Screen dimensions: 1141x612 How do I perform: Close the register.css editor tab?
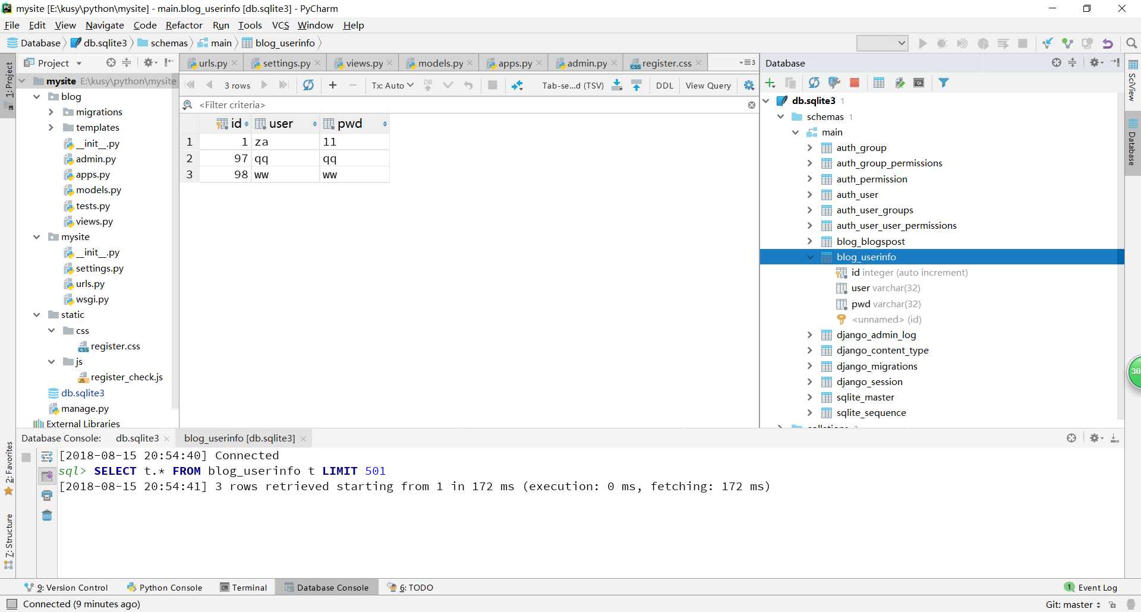click(698, 63)
